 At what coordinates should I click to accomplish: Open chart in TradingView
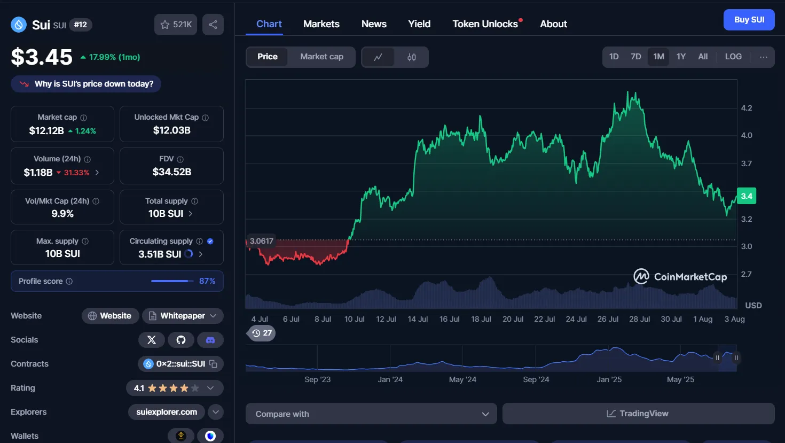click(638, 414)
